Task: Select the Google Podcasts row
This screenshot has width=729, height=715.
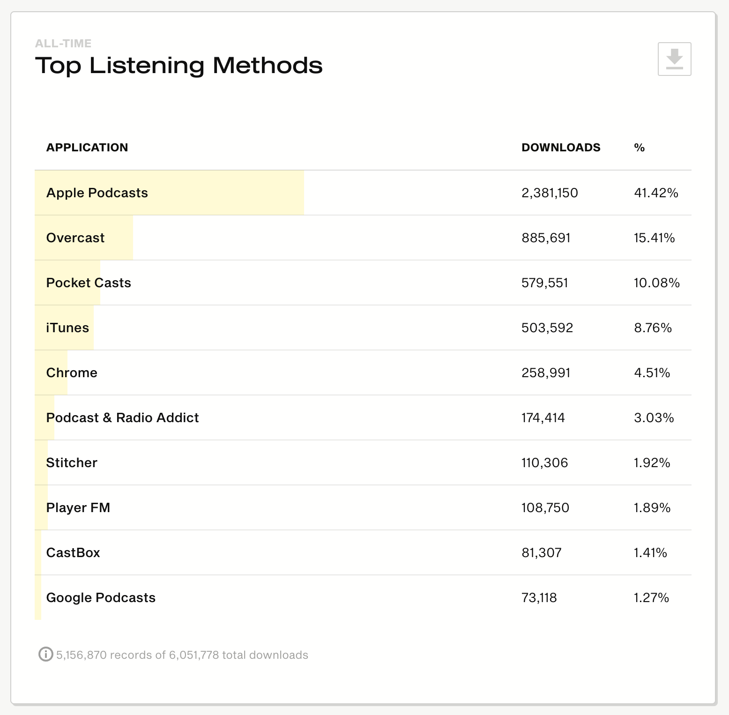Action: [x=101, y=598]
